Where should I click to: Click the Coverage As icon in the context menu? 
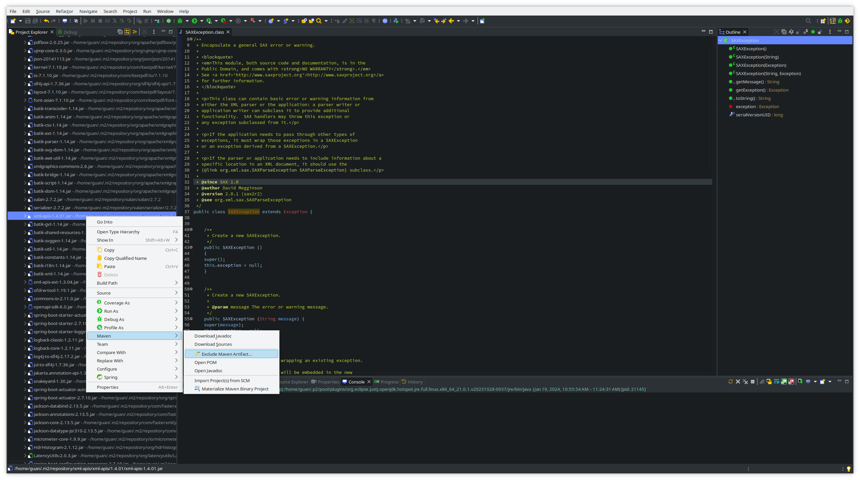pyautogui.click(x=99, y=302)
